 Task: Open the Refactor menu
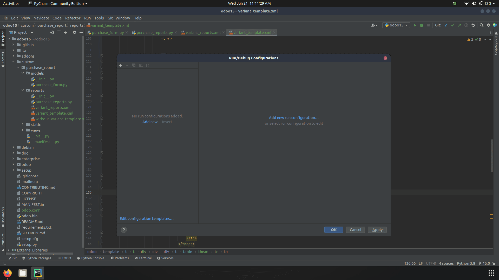click(73, 18)
